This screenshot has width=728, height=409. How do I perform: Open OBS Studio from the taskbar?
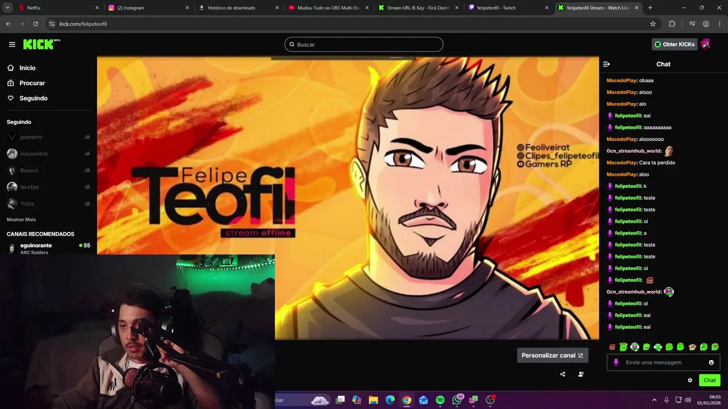(x=491, y=400)
